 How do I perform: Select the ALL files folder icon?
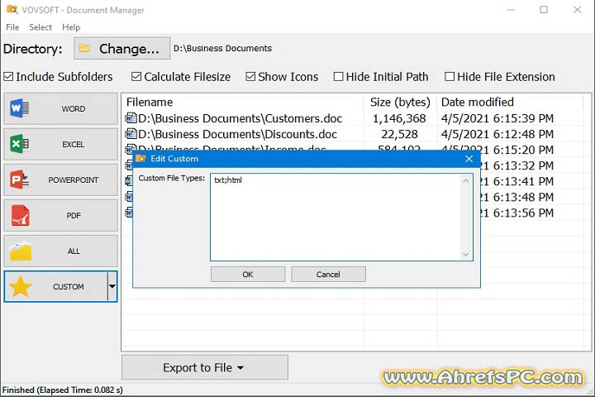tap(21, 251)
